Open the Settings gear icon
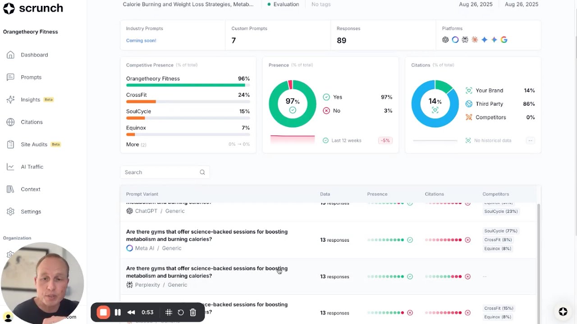The height and width of the screenshot is (324, 577). pyautogui.click(x=10, y=211)
